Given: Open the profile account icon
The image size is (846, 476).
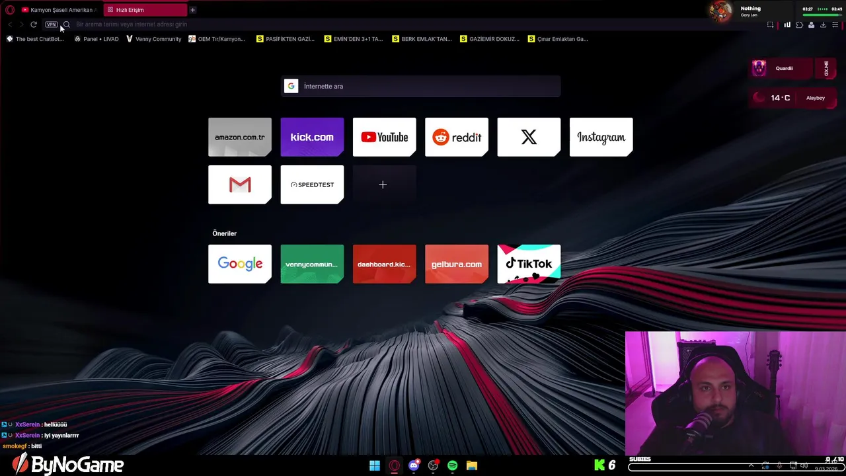Looking at the screenshot, I should point(811,24).
